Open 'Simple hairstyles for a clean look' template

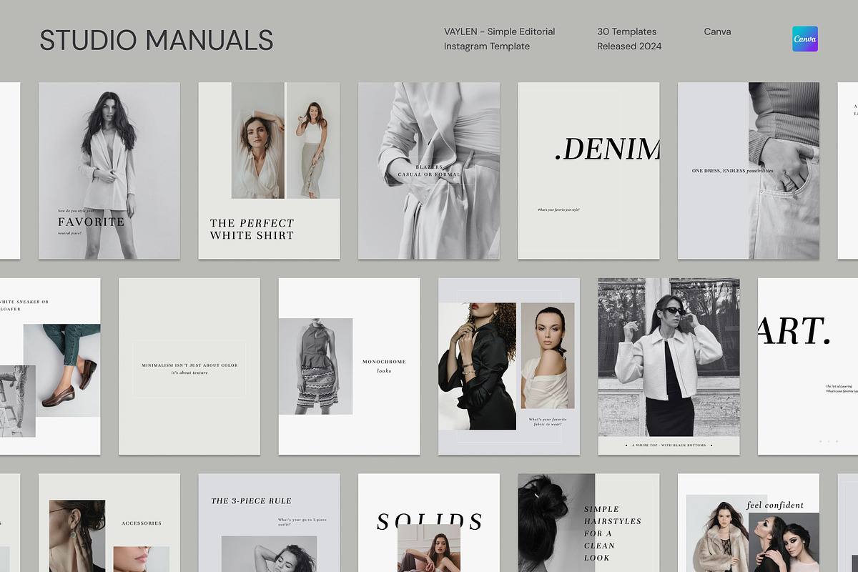588,523
